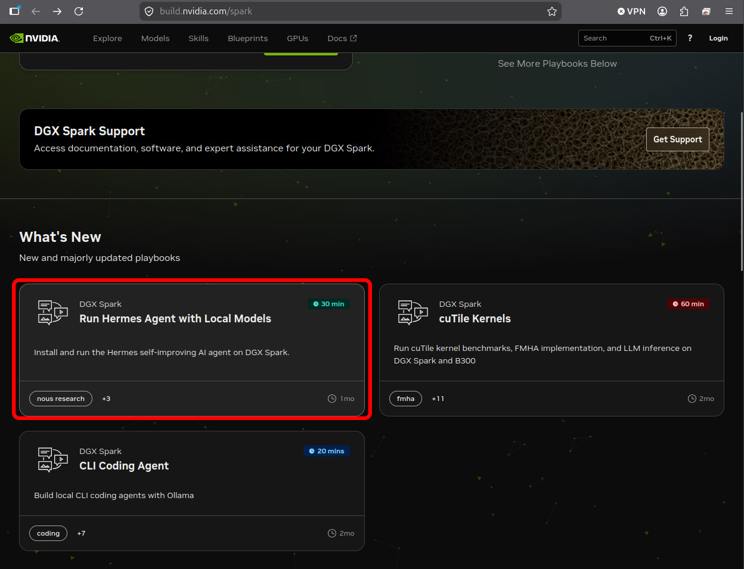Click the Hermes Agent playbook icon

(53, 312)
